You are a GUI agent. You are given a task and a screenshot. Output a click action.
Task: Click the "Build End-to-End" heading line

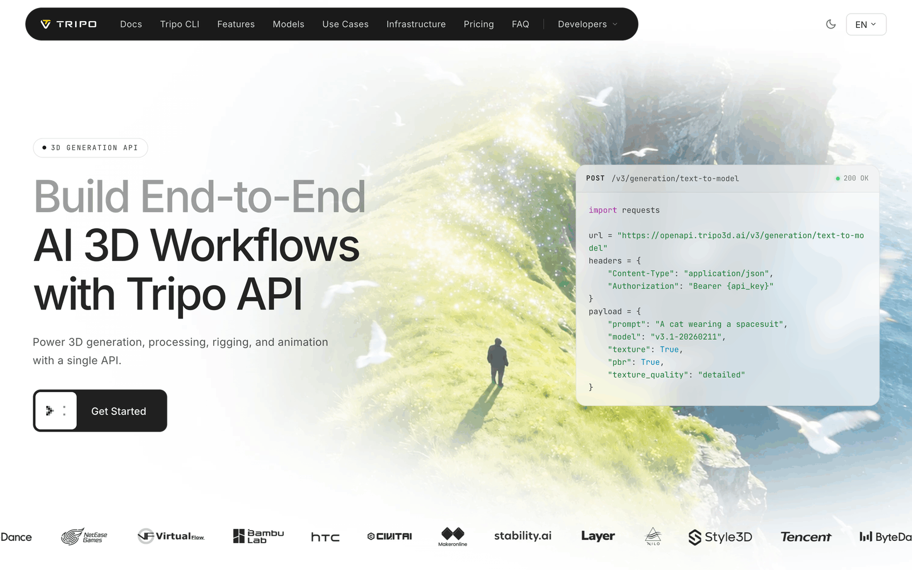click(199, 197)
